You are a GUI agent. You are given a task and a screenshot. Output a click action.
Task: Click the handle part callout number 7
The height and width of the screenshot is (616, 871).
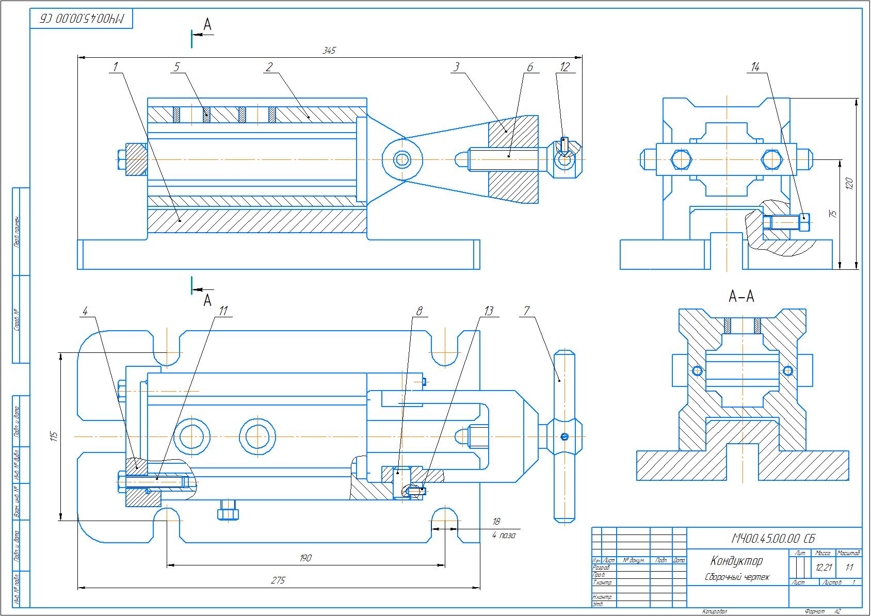point(527,311)
